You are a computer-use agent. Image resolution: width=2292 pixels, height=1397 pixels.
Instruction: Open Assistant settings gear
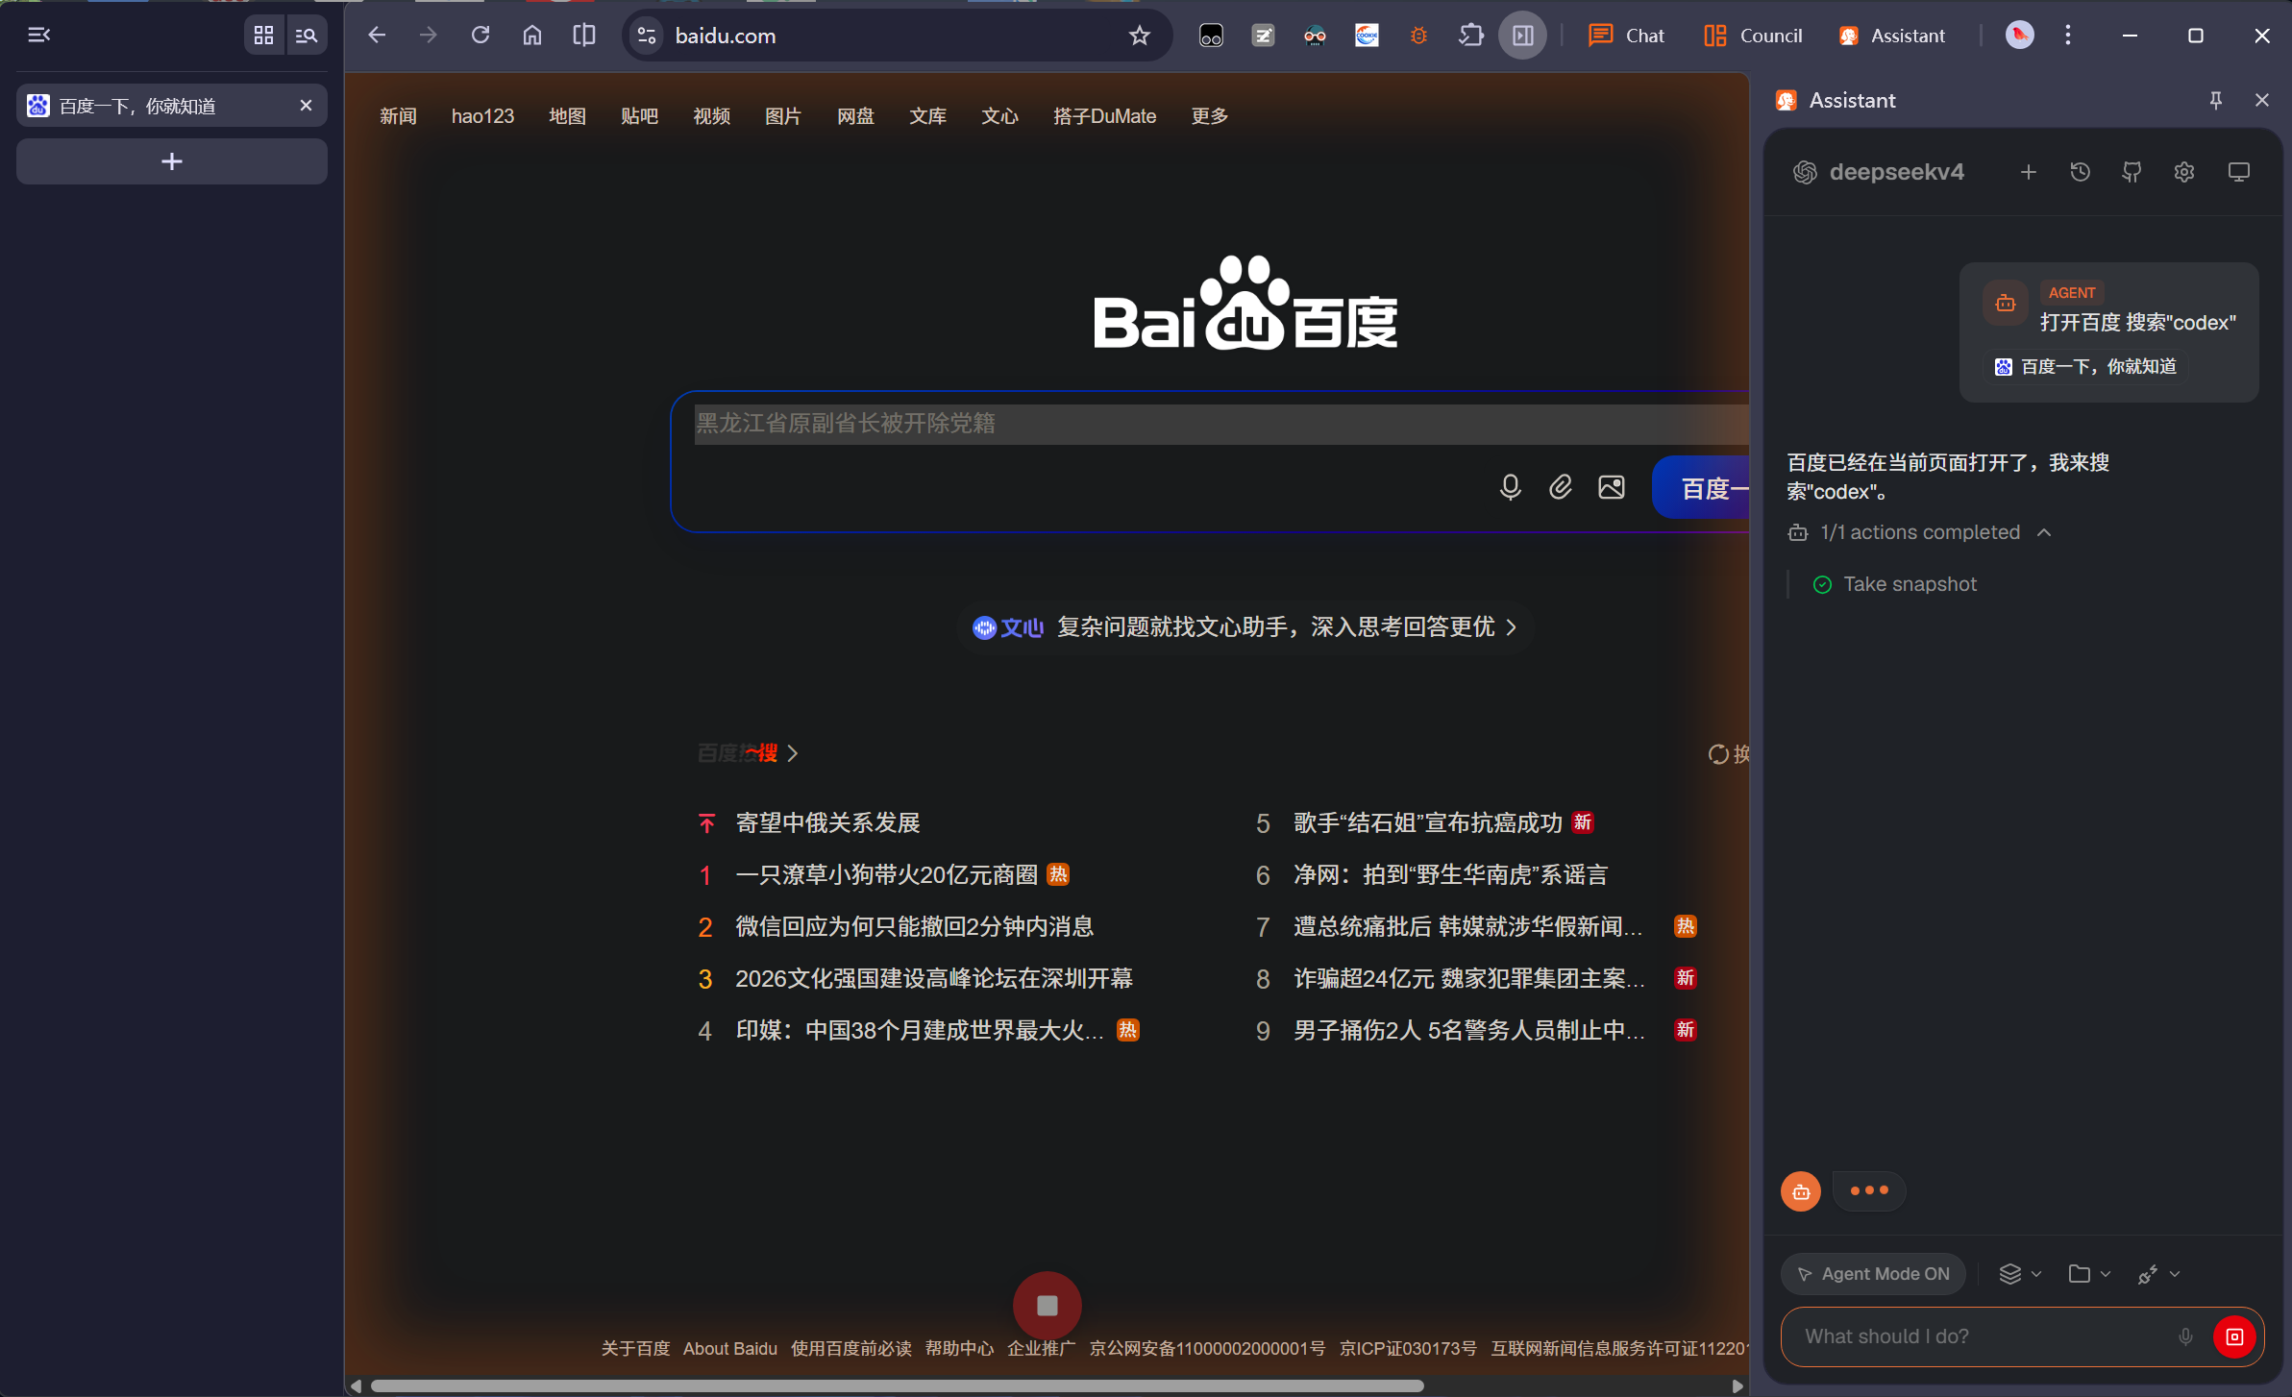click(2184, 172)
